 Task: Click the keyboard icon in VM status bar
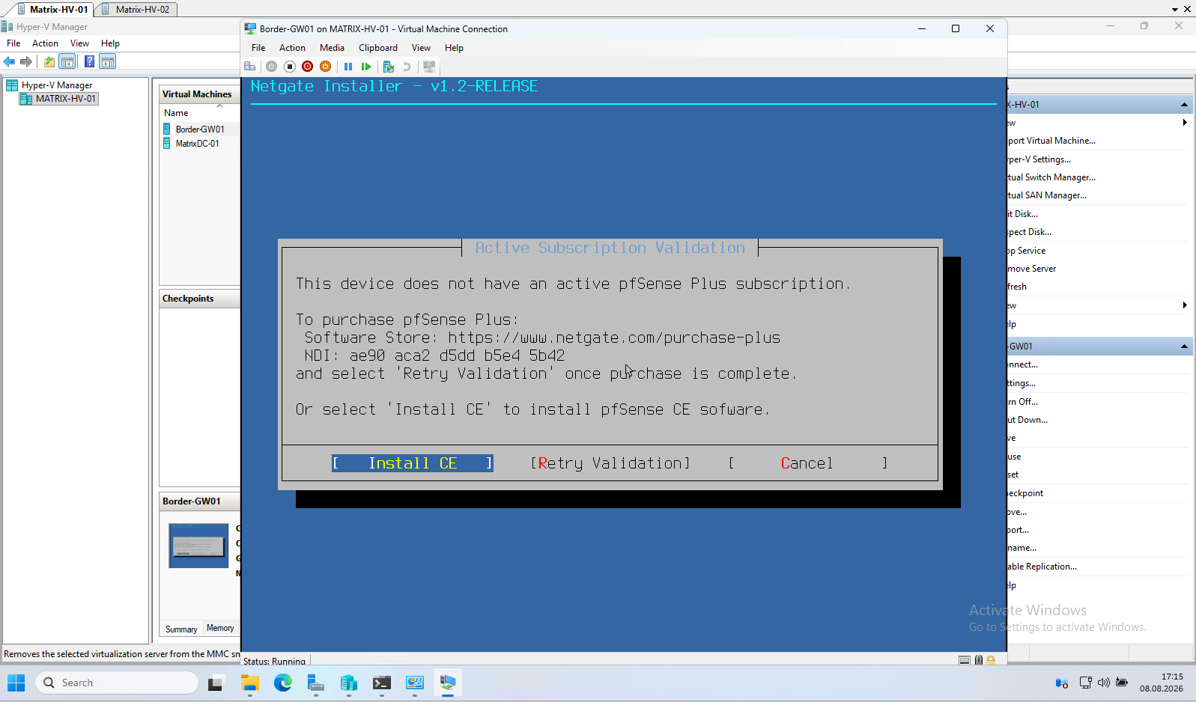point(965,660)
